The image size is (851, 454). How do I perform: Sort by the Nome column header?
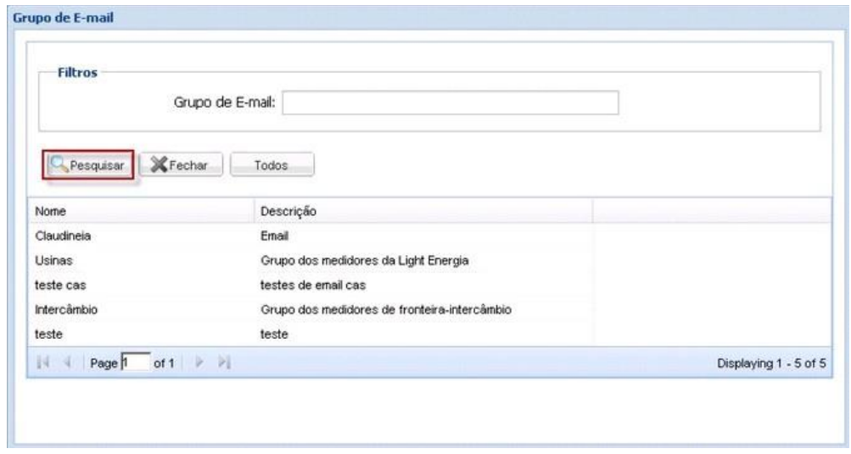click(140, 210)
